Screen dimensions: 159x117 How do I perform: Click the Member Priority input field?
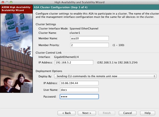coord(89,45)
